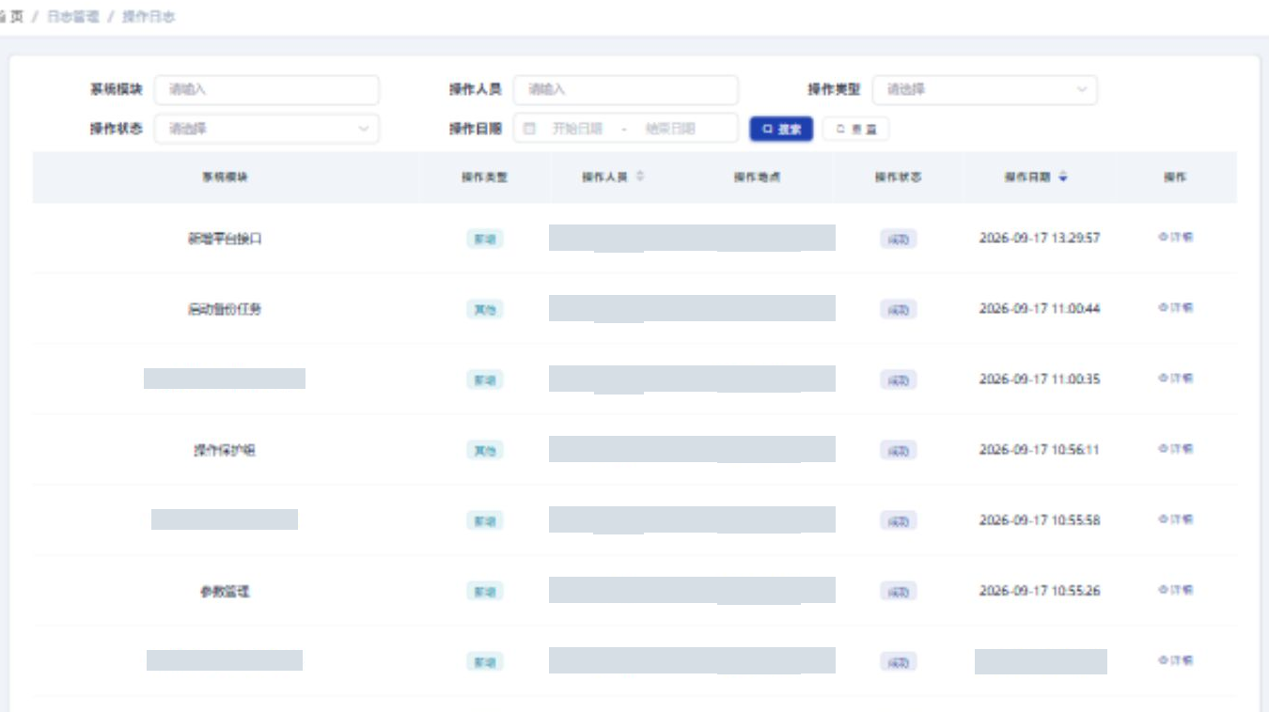Click the blue 搜索 search button
Viewport: 1269px width, 712px height.
781,130
